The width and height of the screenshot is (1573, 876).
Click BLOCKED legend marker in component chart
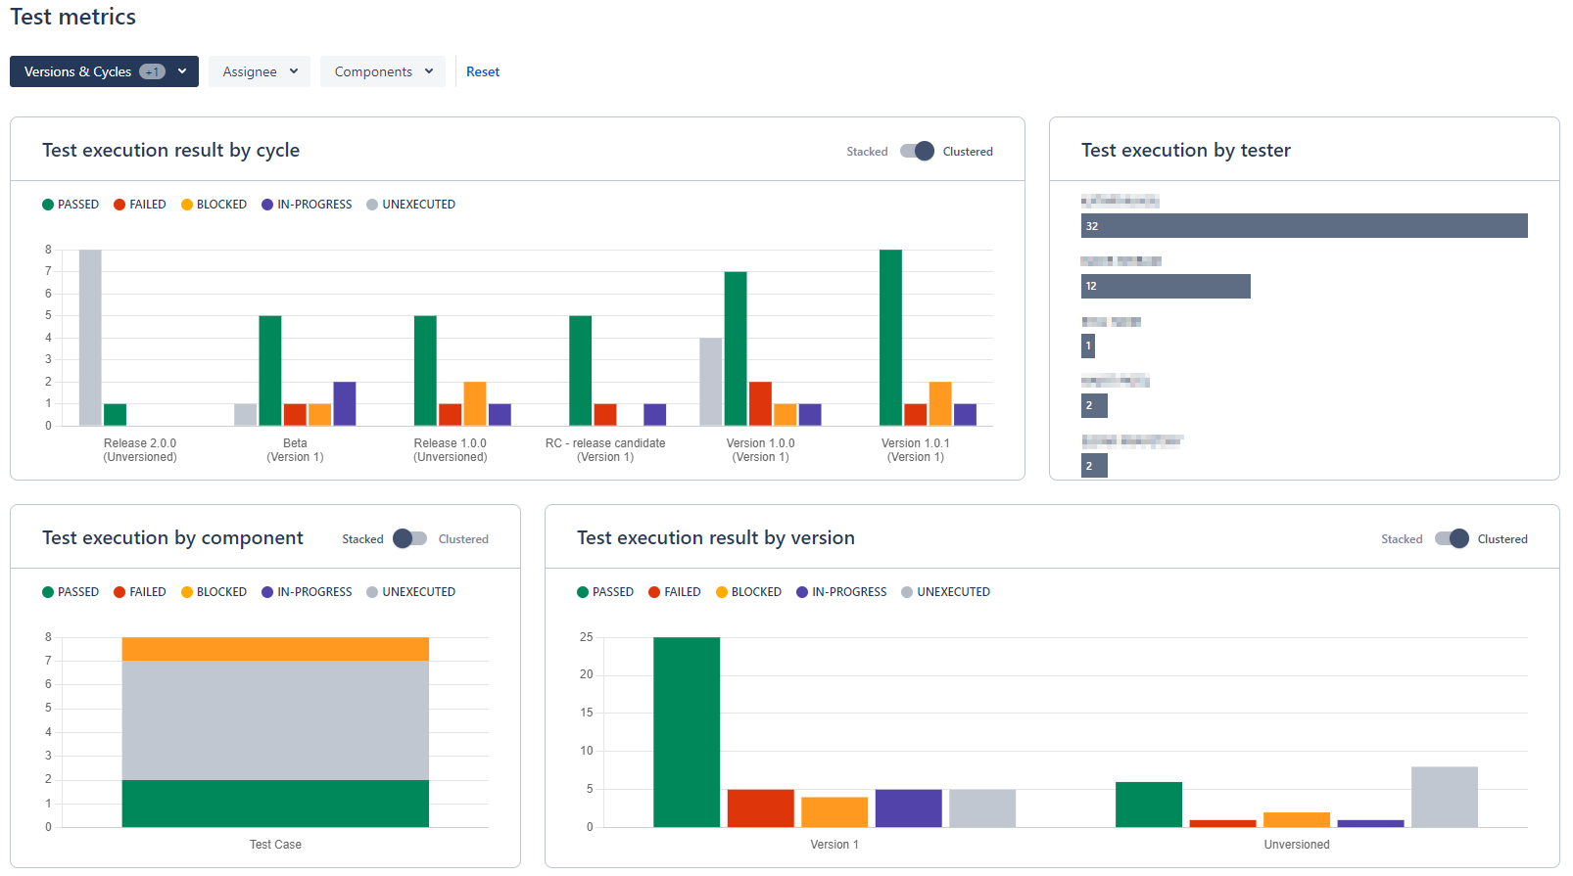pos(187,592)
